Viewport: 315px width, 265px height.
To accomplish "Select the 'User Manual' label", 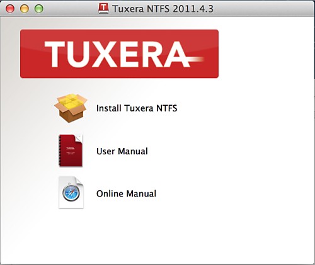I will [x=122, y=151].
